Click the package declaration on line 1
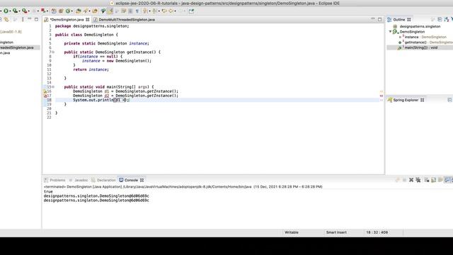This screenshot has width=453, height=255. pyautogui.click(x=92, y=26)
